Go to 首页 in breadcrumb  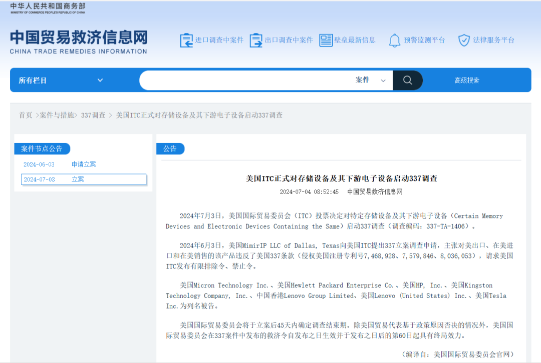point(25,115)
